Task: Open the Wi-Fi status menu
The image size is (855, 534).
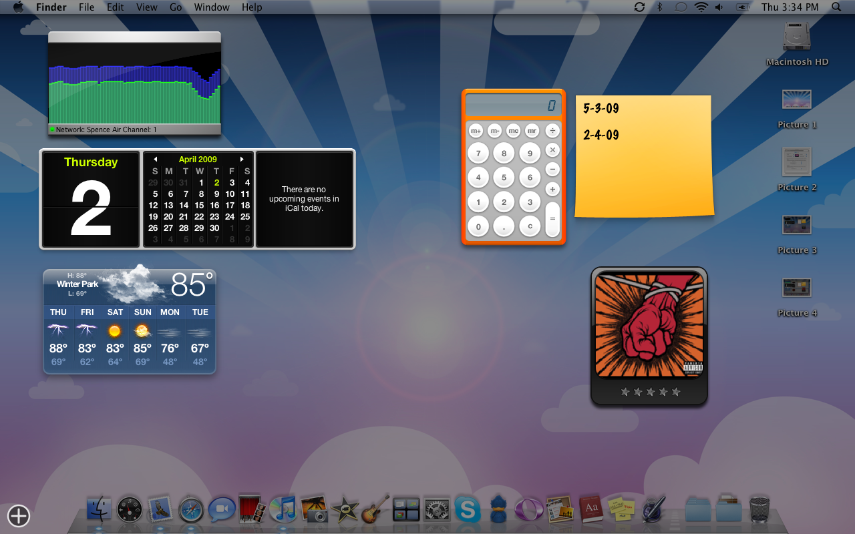Action: pyautogui.click(x=701, y=7)
